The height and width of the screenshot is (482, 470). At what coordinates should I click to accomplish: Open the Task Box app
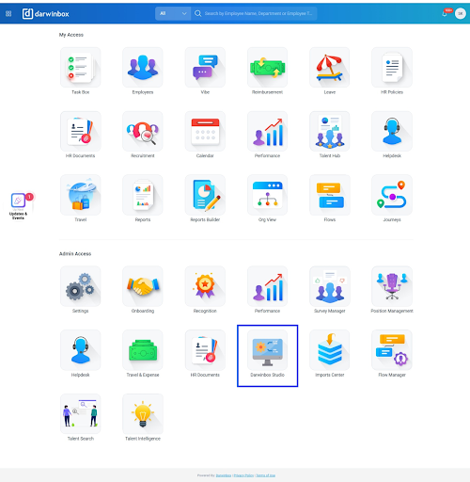click(81, 67)
